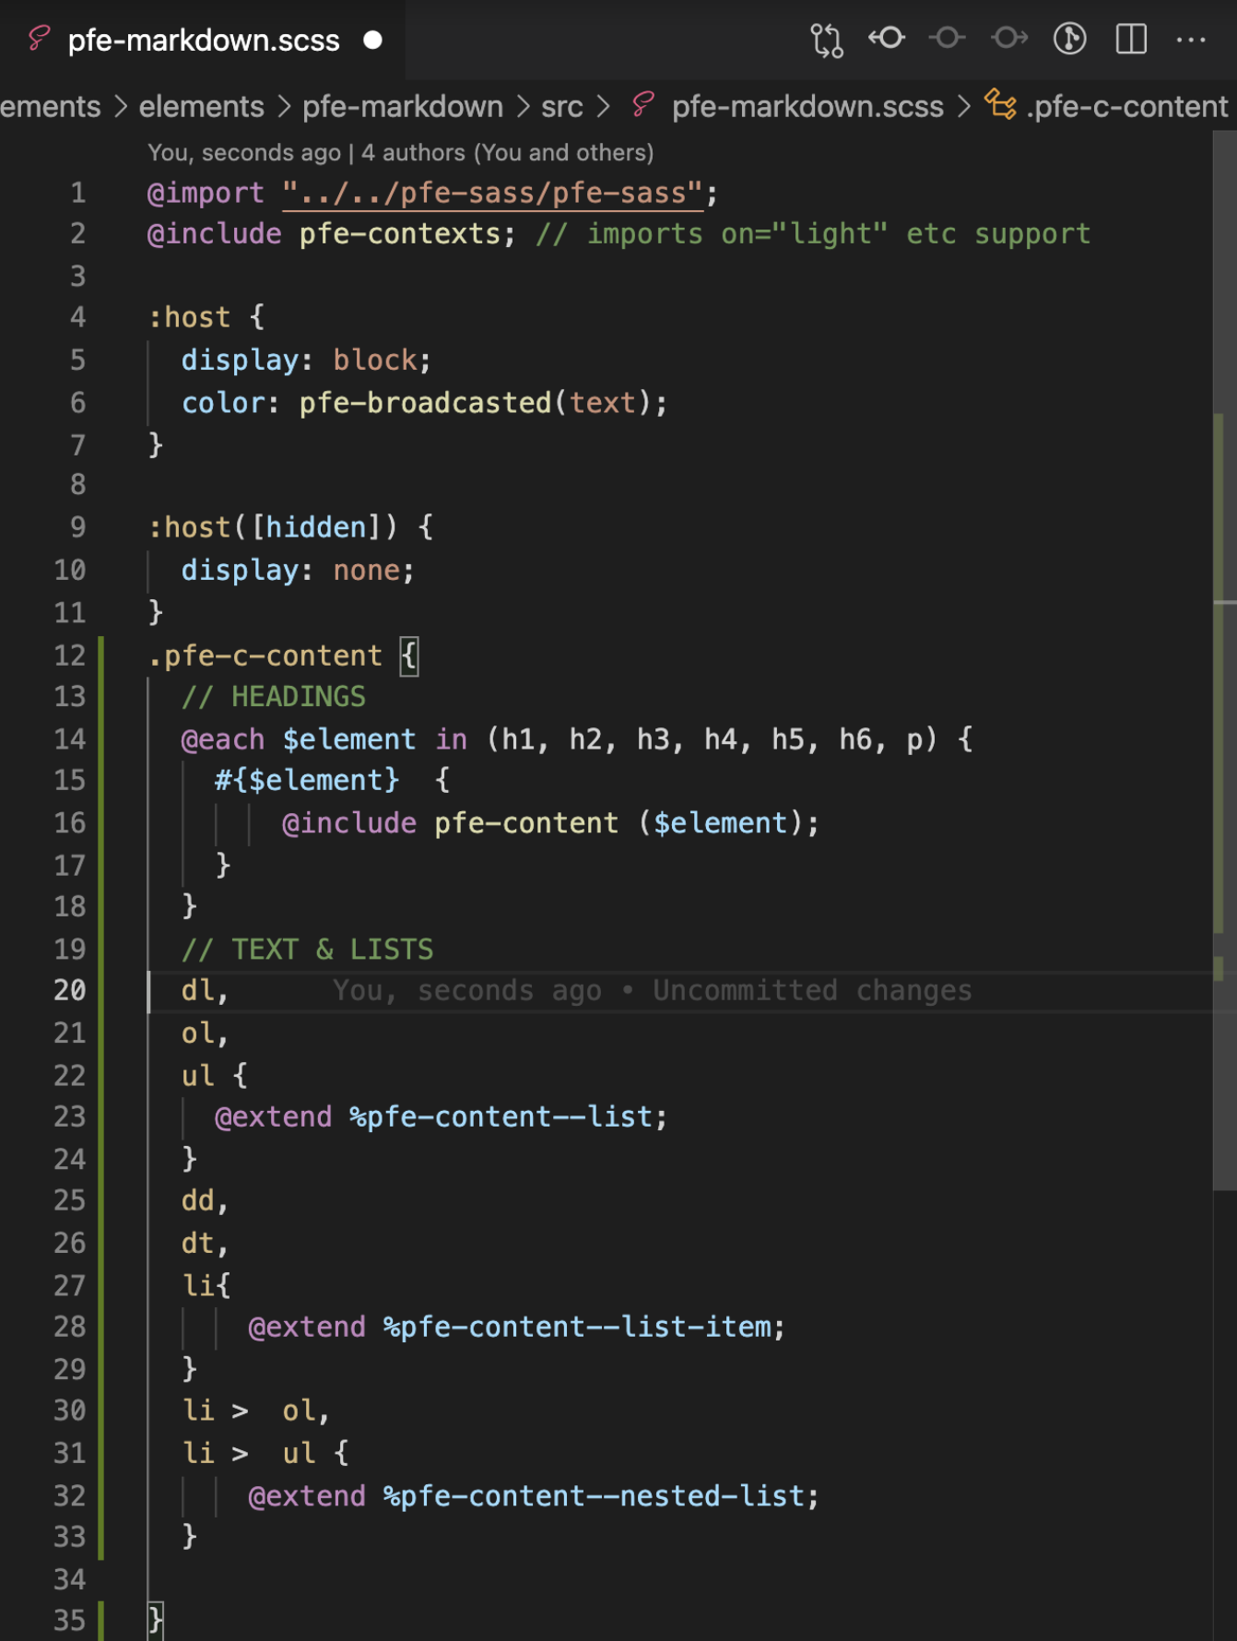Viewport: 1237px width, 1641px height.
Task: Open the 'src' breadcrumb folder
Action: pyautogui.click(x=562, y=107)
